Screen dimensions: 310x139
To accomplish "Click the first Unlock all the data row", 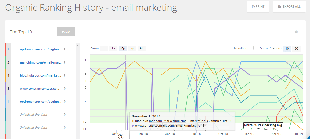I will click(33, 115).
